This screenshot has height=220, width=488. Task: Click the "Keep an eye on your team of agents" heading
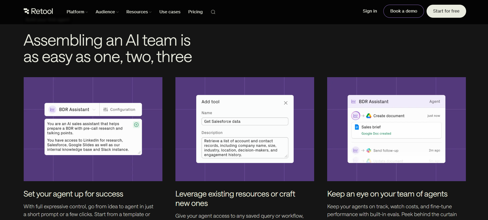point(387,194)
